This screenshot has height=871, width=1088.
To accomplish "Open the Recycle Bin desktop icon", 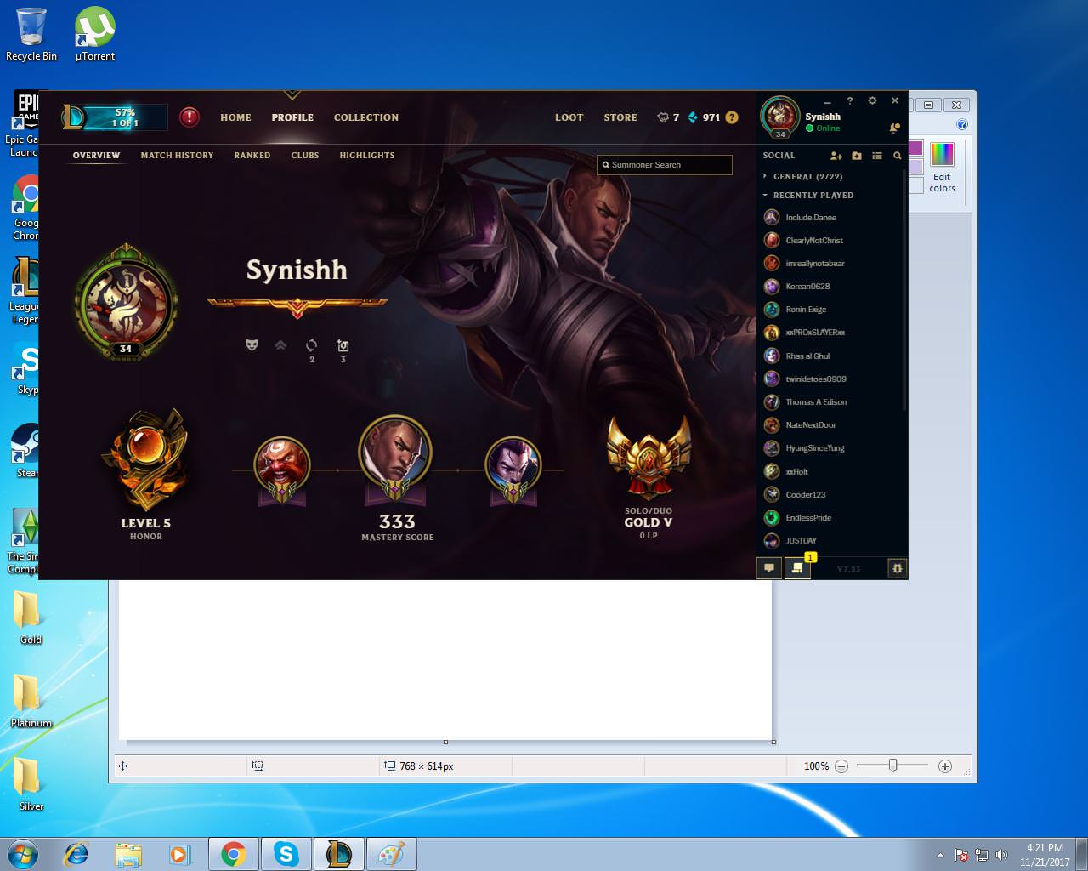I will coord(31,34).
